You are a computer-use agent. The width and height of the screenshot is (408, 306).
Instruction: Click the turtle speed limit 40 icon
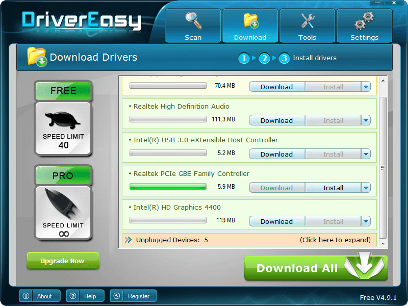(63, 129)
